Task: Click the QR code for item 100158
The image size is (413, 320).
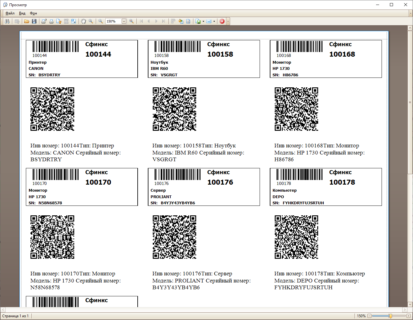Action: point(174,109)
